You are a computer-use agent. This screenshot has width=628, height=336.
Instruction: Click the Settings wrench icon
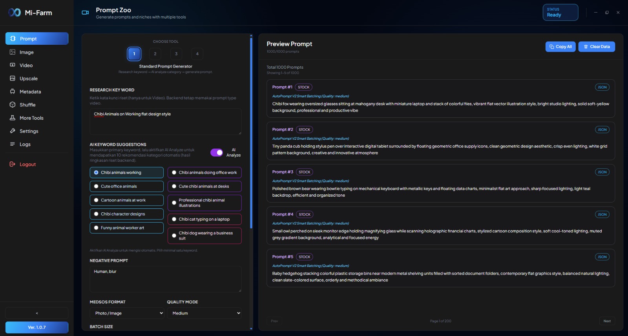click(x=13, y=131)
